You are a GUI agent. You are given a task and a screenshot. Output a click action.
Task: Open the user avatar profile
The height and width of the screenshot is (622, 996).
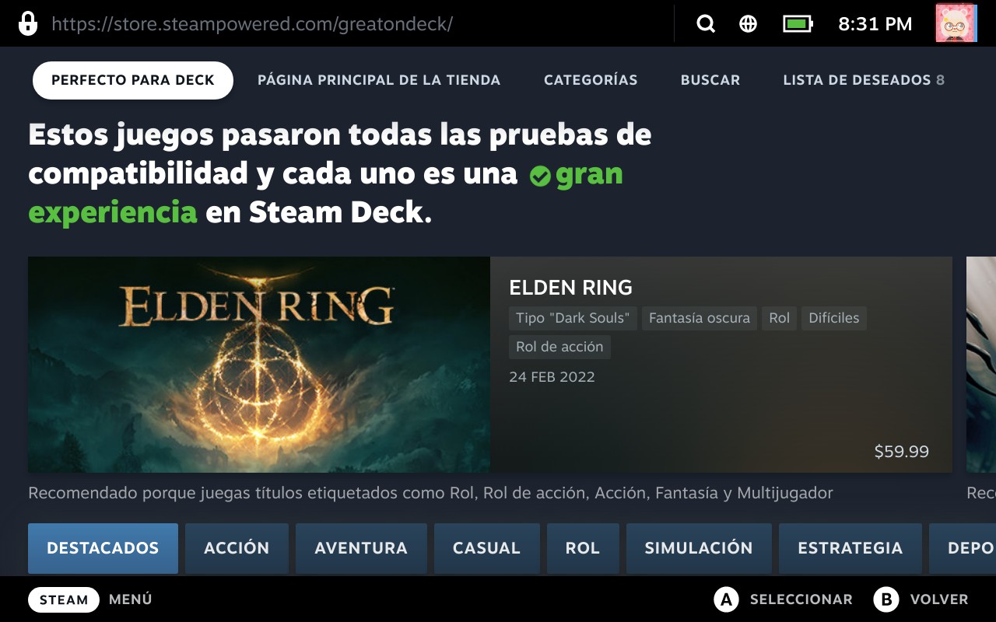point(956,23)
